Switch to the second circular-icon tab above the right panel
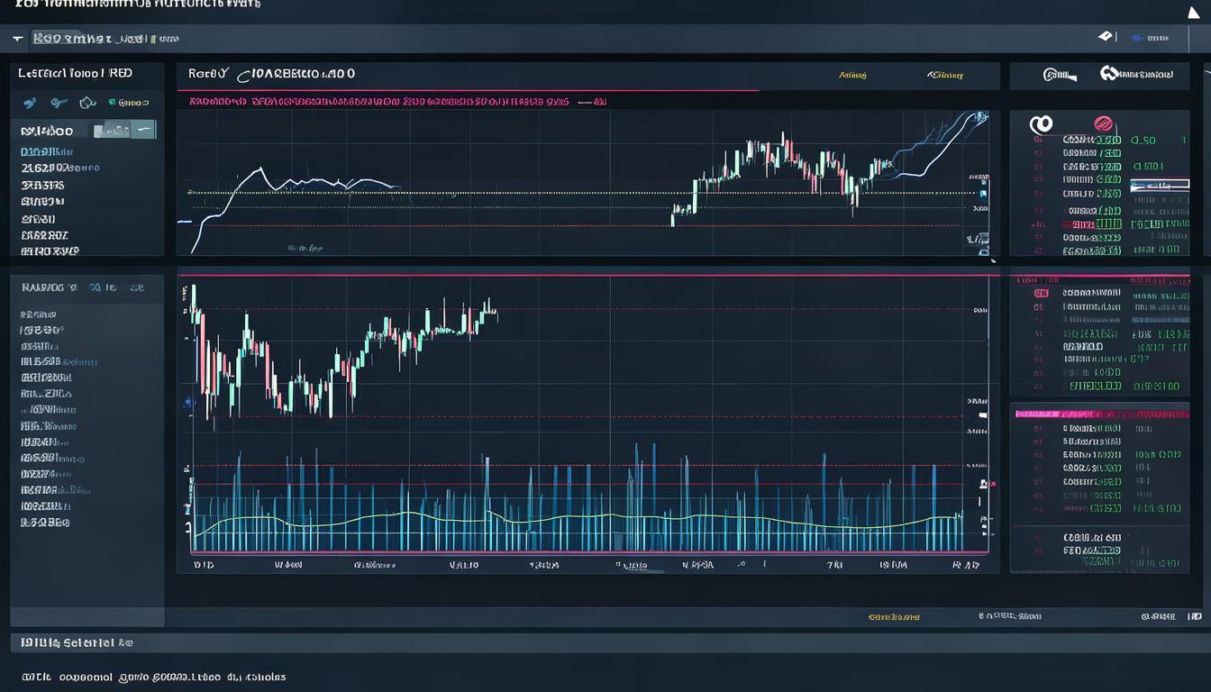This screenshot has height=692, width=1211. pos(1137,75)
